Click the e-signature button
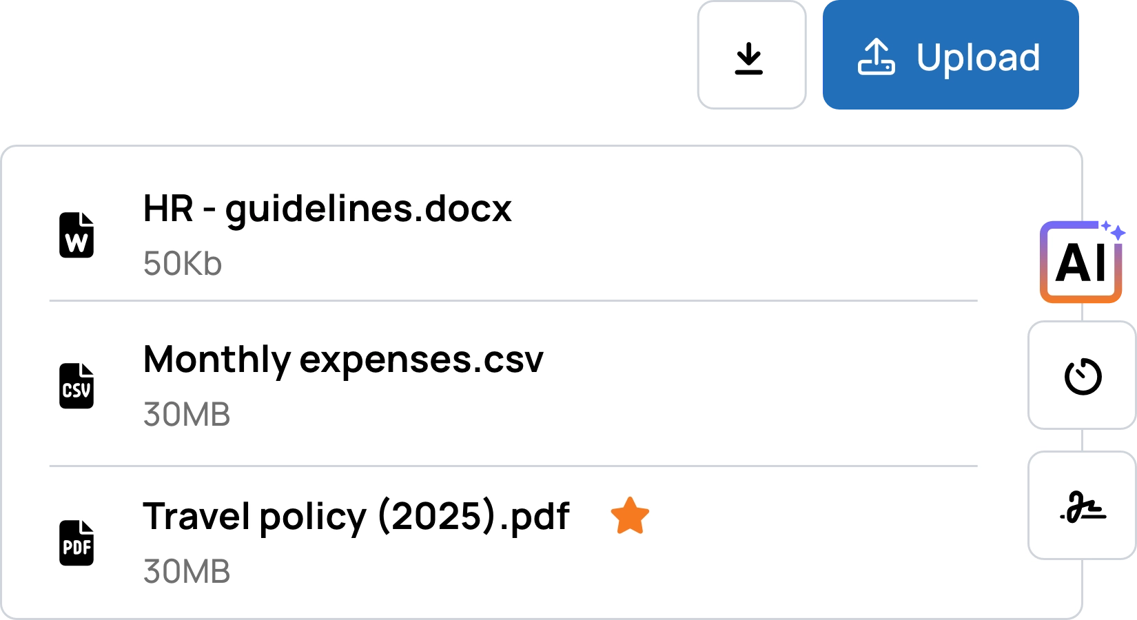The image size is (1137, 620). (1083, 507)
